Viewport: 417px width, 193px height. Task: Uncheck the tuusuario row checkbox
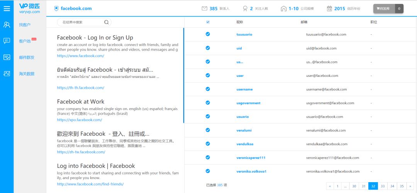[208, 34]
